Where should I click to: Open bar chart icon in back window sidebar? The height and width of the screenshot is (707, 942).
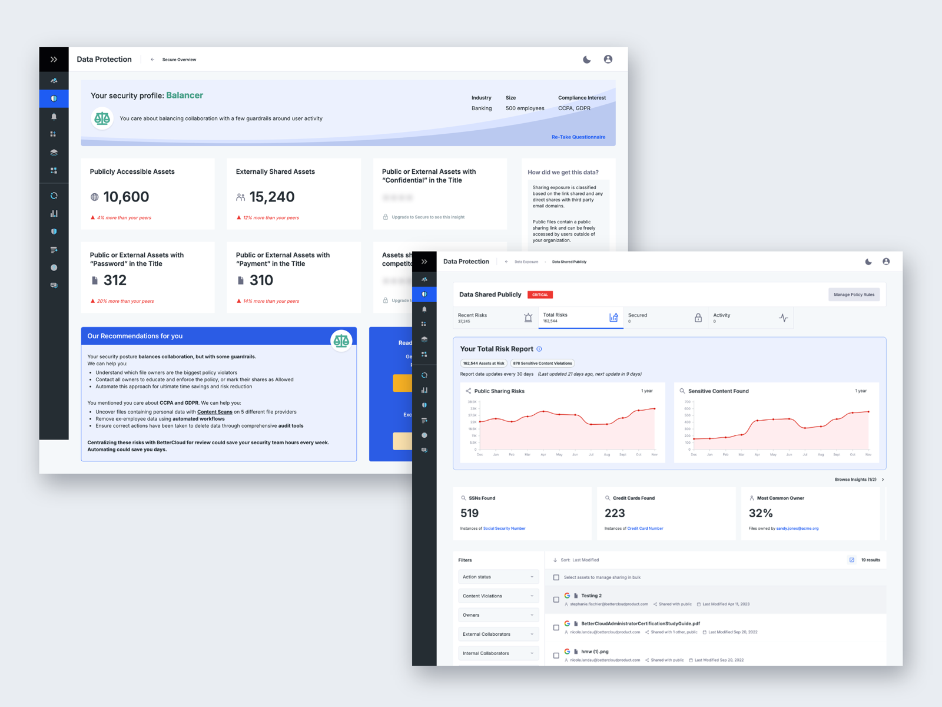coord(54,213)
